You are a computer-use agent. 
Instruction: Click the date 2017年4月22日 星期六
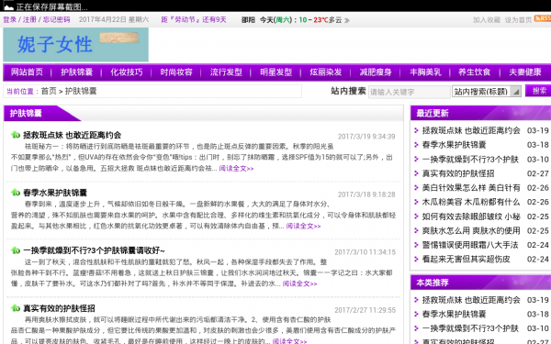114,19
